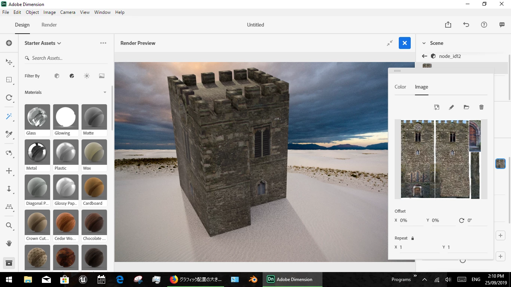Click the open folder icon in Image popover
This screenshot has width=511, height=287.
(x=466, y=107)
